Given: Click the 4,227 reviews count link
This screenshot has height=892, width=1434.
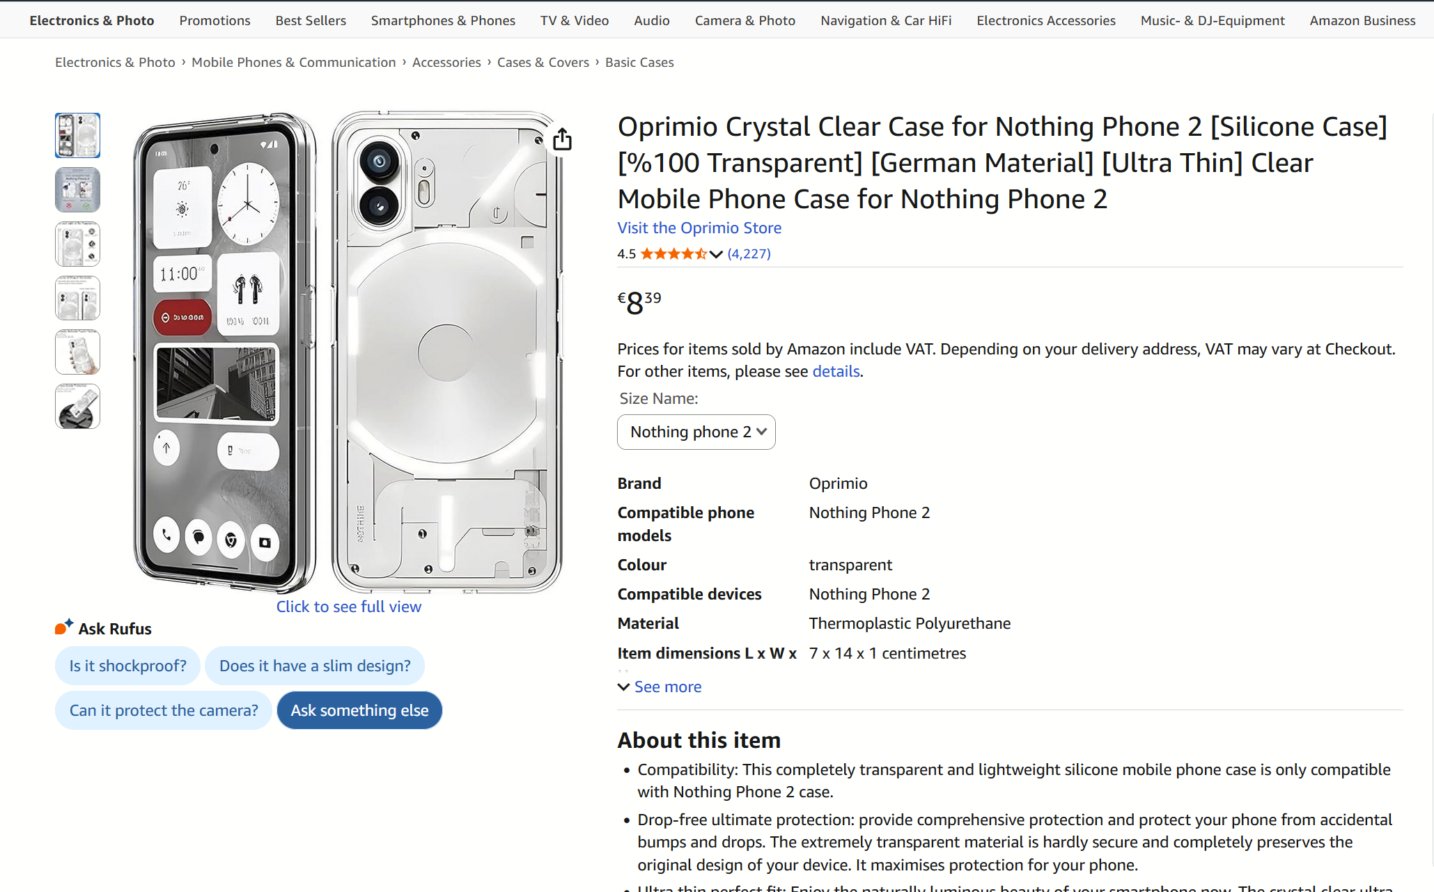Looking at the screenshot, I should click(749, 254).
